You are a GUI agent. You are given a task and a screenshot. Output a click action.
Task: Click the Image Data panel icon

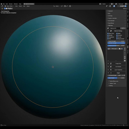pos(111,63)
